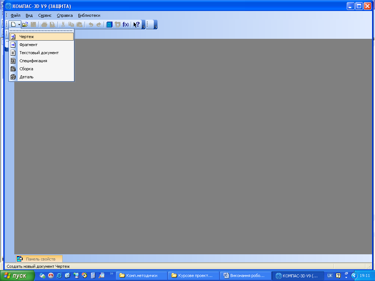This screenshot has height=281, width=375.
Task: Open the calculator quick launch icon
Action: pos(93,276)
